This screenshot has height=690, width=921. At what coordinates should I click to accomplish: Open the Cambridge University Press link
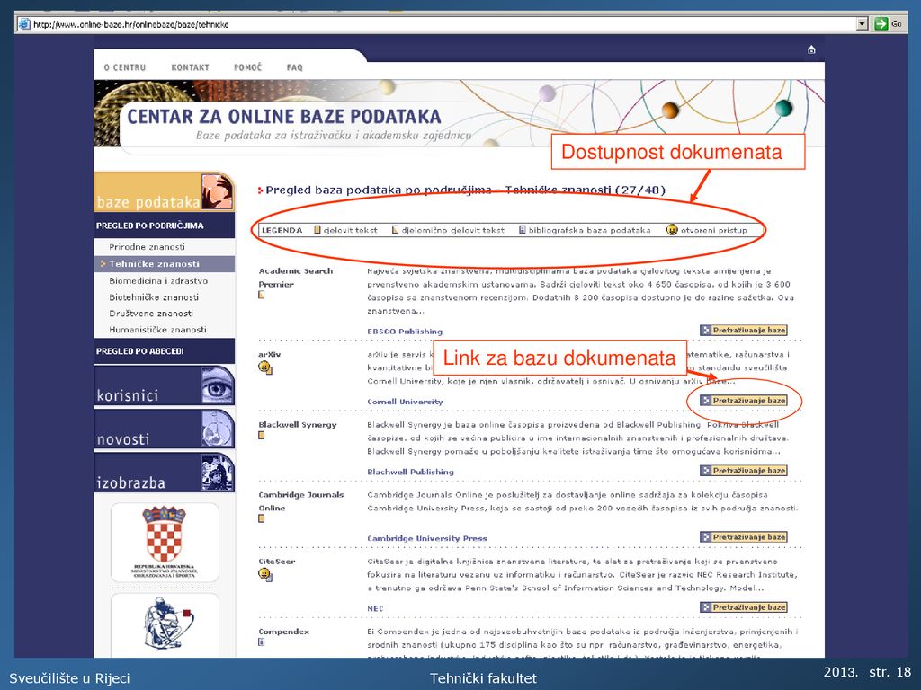(427, 539)
